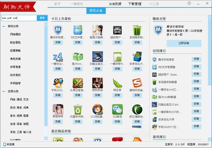Minimize the 刷机大师 window
The height and width of the screenshot is (148, 212).
pyautogui.click(x=198, y=4)
